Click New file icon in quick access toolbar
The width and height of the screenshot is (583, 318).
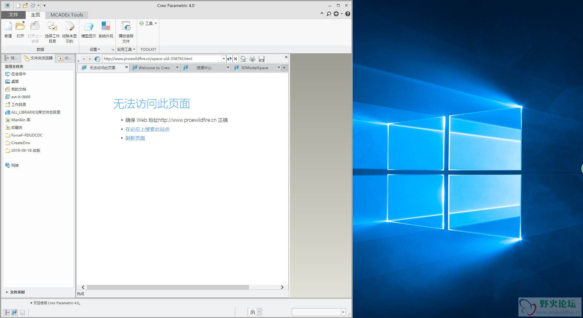click(x=18, y=6)
